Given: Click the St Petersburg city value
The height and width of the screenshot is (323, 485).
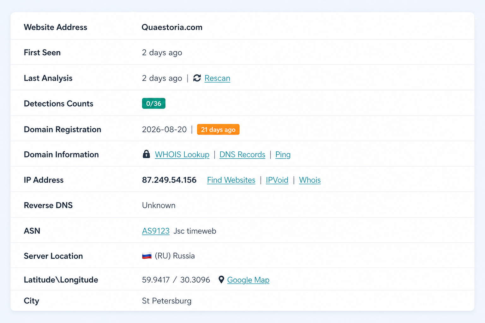Looking at the screenshot, I should [x=167, y=301].
